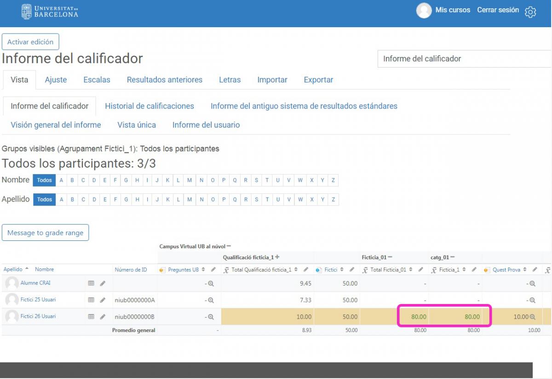Image resolution: width=552 pixels, height=379 pixels.
Task: Edit the Quest Prova column with pencil
Action: click(x=535, y=270)
